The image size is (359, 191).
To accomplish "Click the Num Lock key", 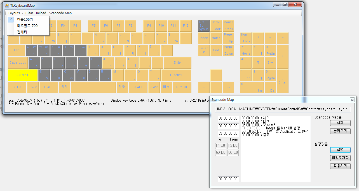I will (x=246, y=38).
